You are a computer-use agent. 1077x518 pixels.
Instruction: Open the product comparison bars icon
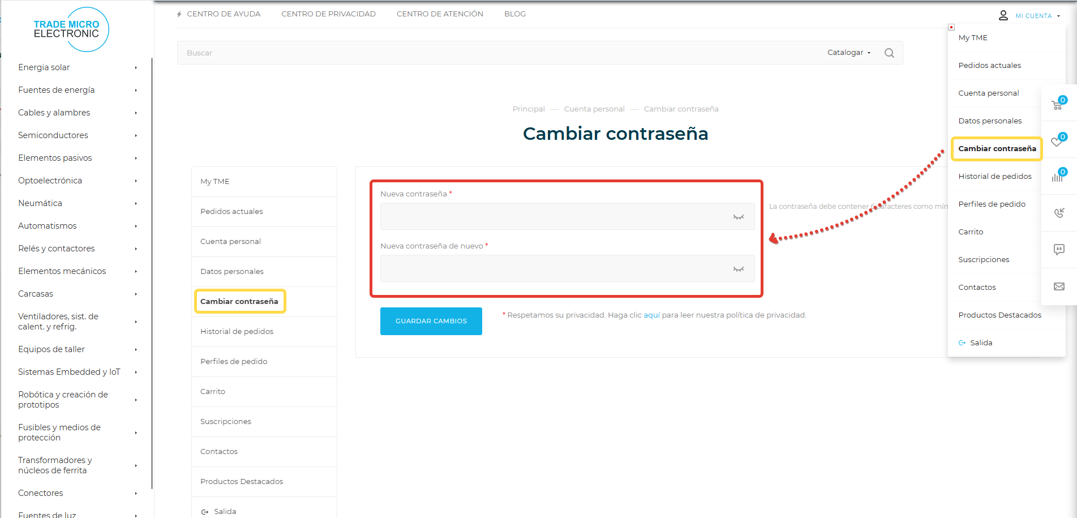(1057, 177)
